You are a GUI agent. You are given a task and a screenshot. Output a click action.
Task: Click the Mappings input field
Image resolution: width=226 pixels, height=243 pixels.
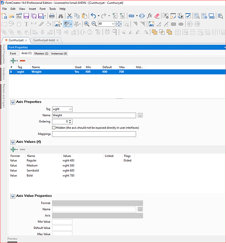[x=94, y=134]
